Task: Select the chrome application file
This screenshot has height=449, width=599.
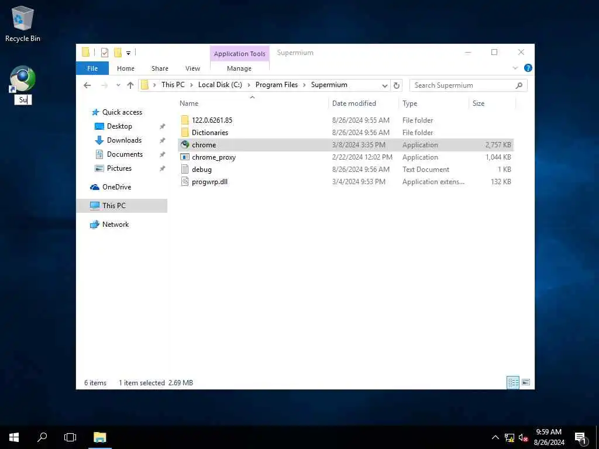Action: tap(204, 145)
